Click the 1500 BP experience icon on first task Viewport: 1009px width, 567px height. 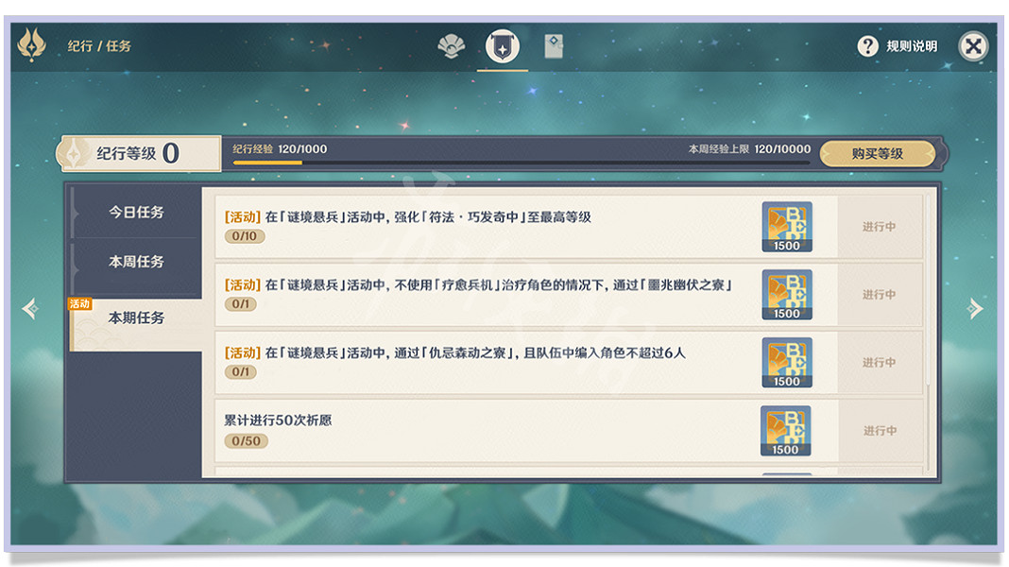[x=790, y=225]
